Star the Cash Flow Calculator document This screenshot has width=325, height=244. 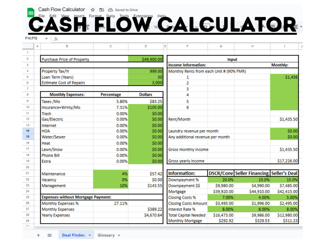pyautogui.click(x=93, y=10)
